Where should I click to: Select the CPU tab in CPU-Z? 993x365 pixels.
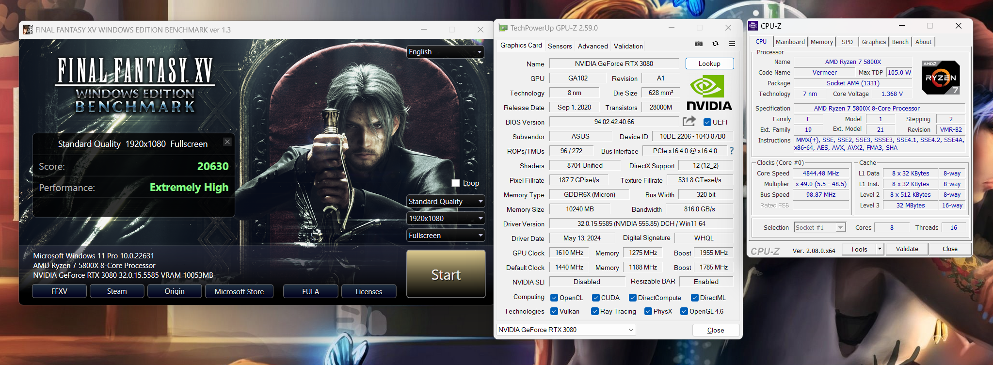pos(761,42)
